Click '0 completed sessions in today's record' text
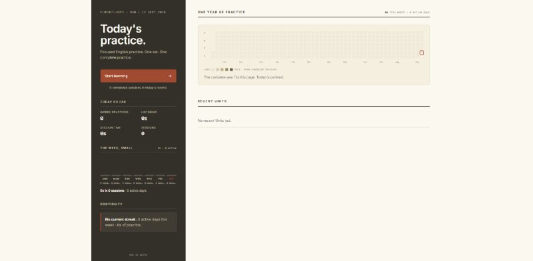This screenshot has width=533, height=261. (138, 88)
